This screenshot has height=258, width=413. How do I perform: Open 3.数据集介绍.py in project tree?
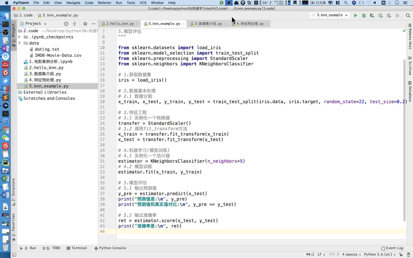45,74
